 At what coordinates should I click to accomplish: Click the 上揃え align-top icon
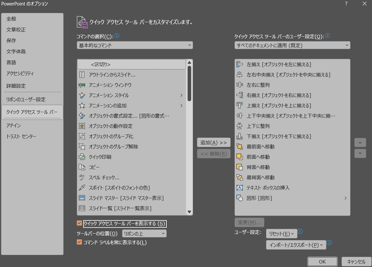pyautogui.click(x=240, y=105)
